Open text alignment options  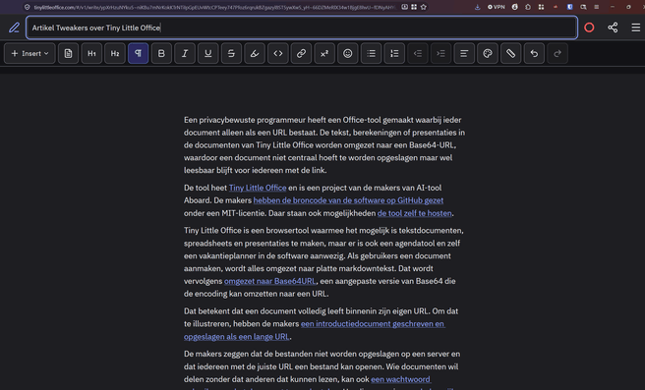tap(464, 53)
